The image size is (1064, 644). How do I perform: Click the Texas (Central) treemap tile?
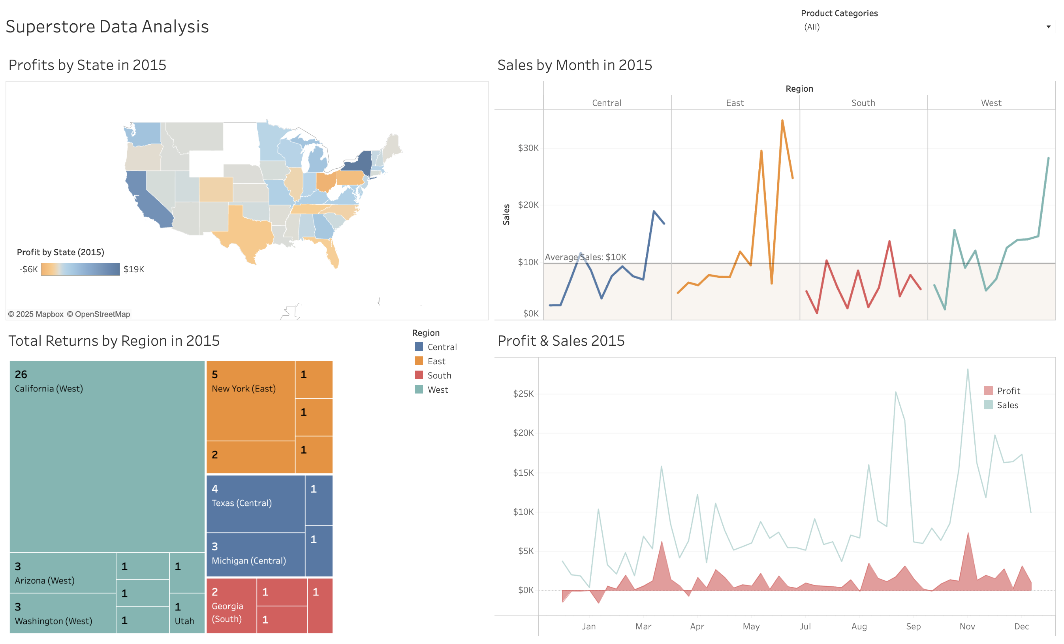256,504
